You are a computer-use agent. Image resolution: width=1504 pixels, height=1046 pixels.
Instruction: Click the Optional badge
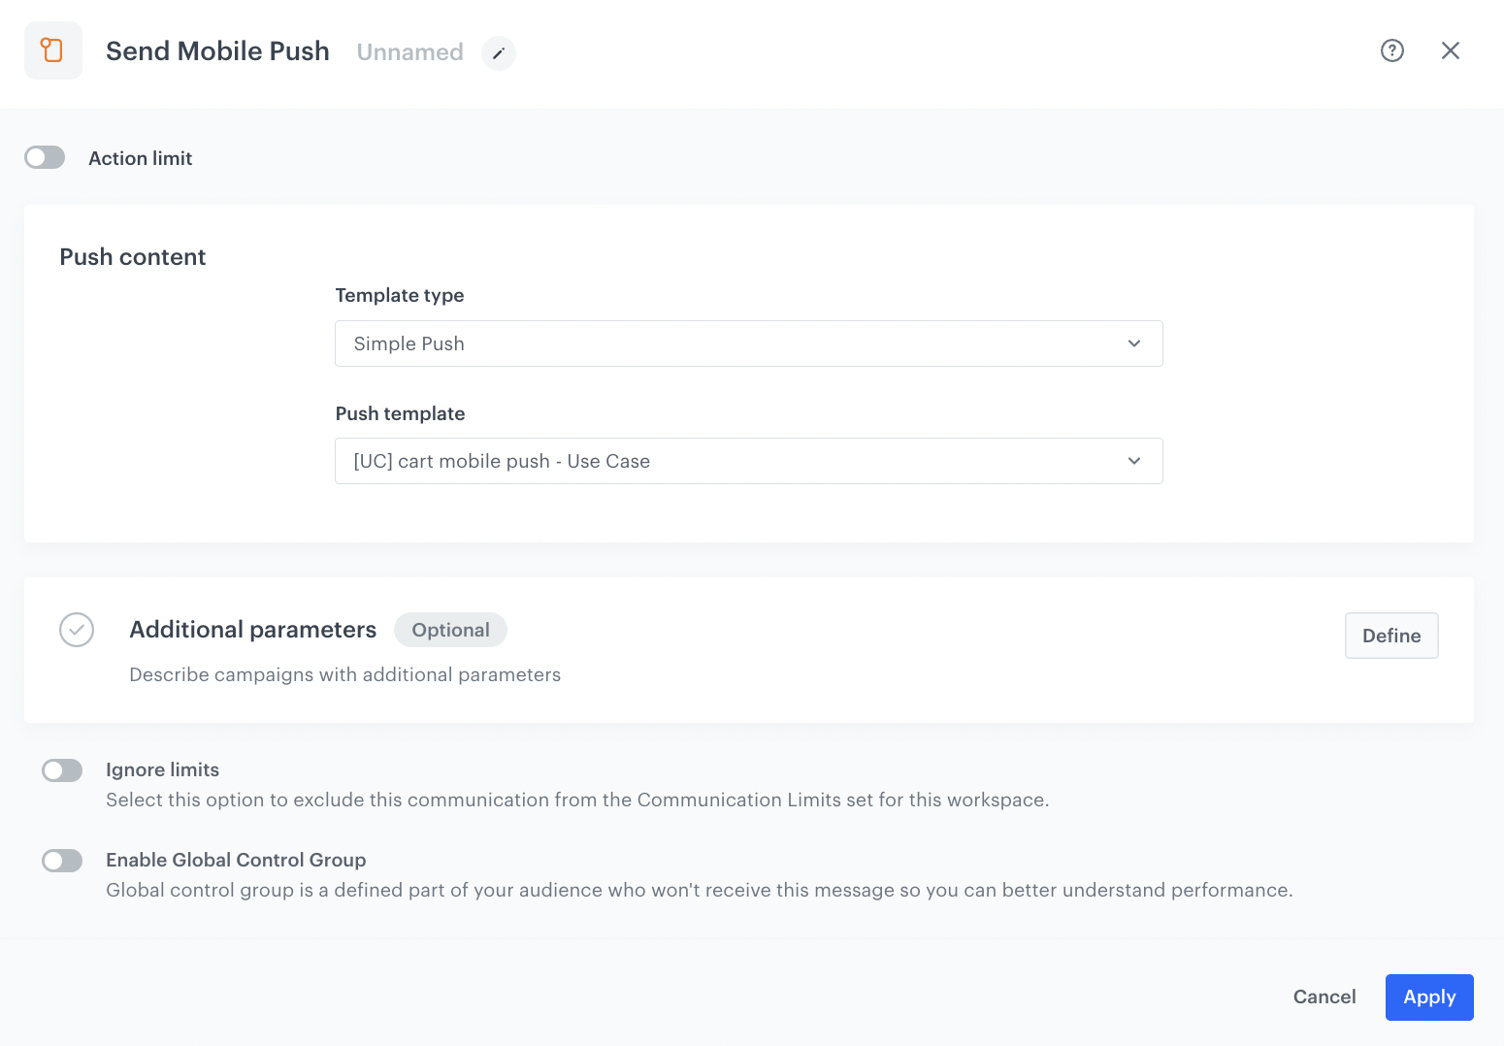[x=450, y=630]
